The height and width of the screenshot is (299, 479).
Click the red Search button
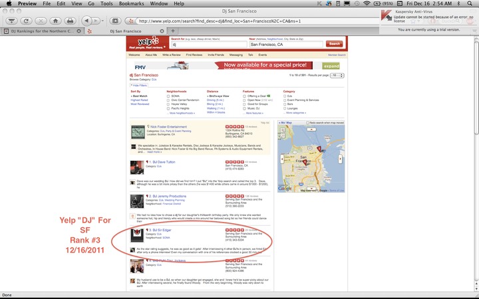pos(334,44)
